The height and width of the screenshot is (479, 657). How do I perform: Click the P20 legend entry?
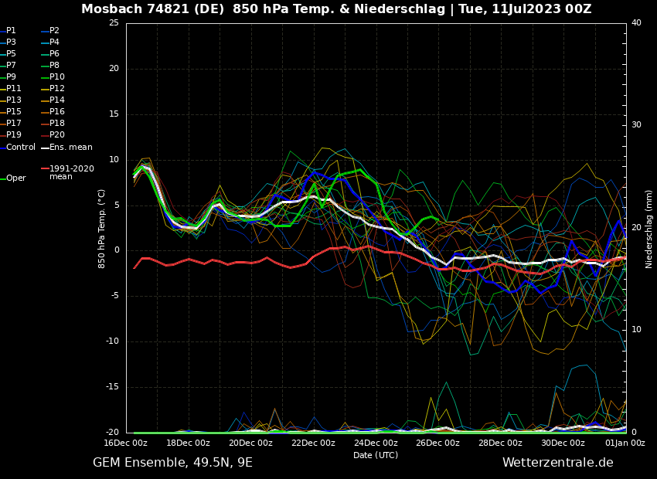point(56,135)
